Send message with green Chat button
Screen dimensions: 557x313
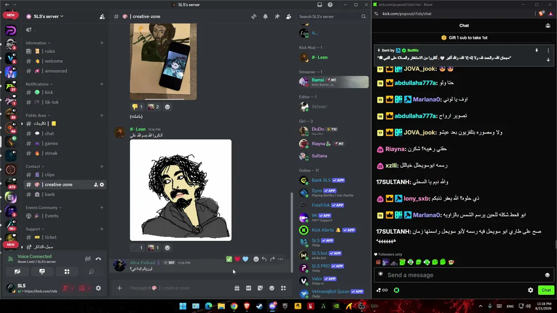click(x=546, y=290)
